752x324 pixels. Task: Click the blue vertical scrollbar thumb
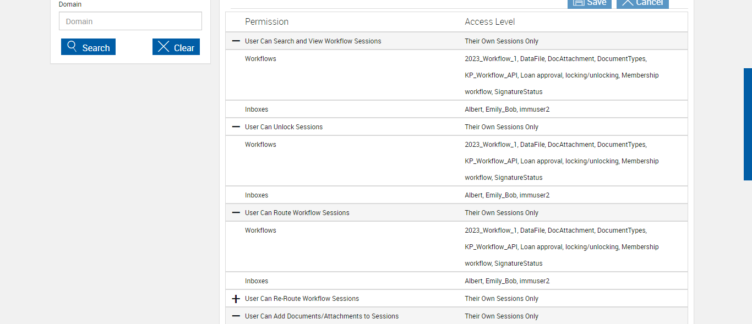[748, 124]
